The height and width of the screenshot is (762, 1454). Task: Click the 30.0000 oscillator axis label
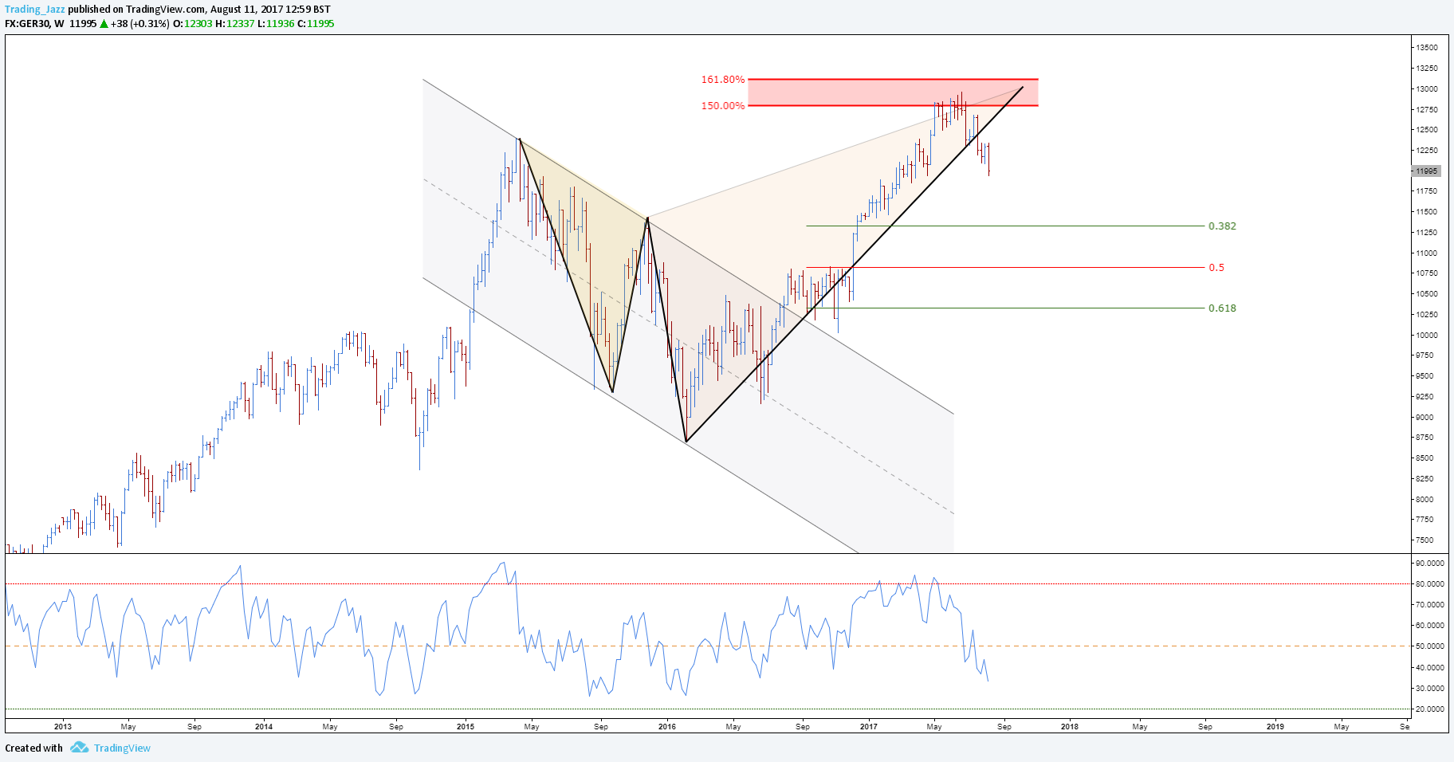tap(1429, 689)
